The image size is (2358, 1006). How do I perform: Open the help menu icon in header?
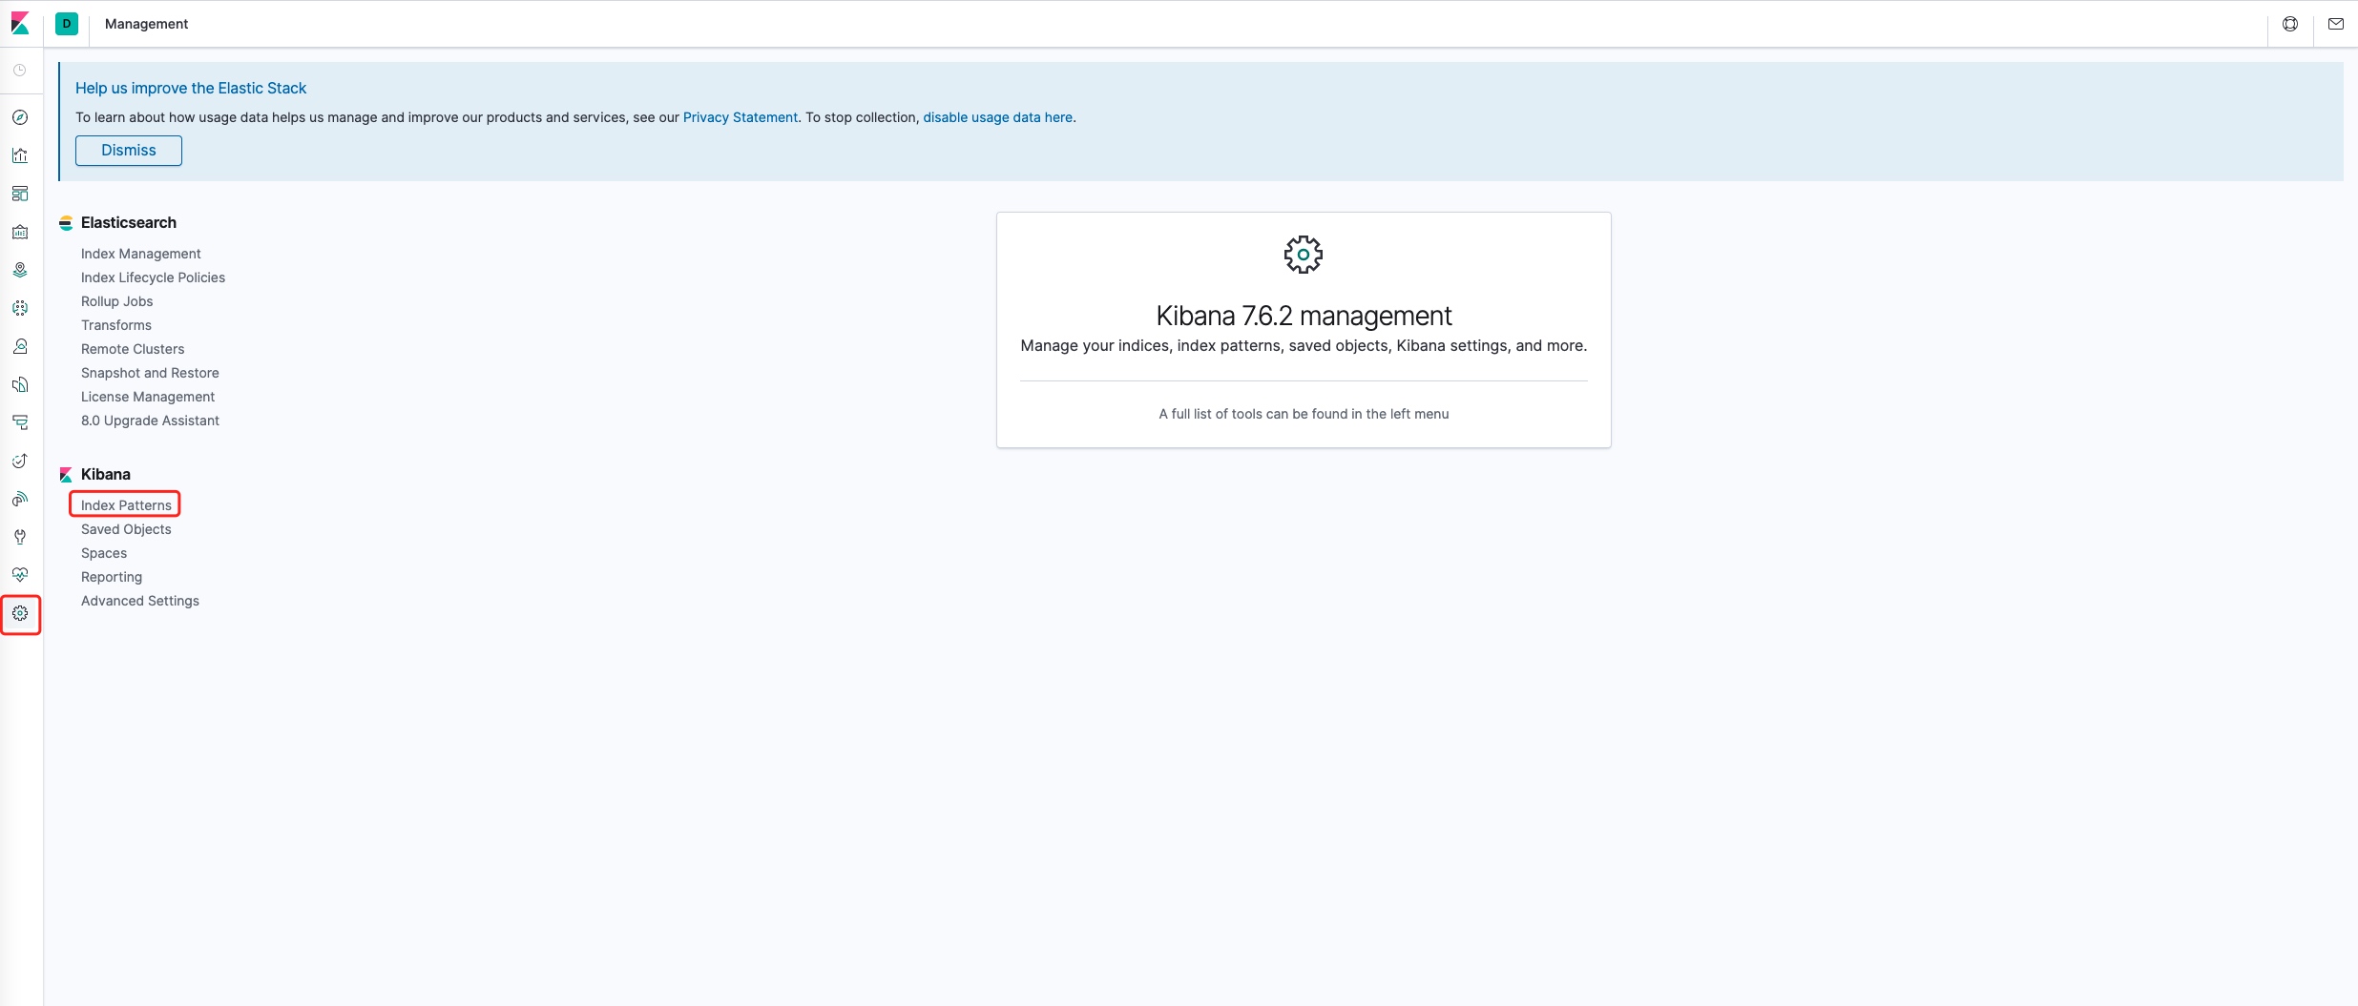(2290, 24)
